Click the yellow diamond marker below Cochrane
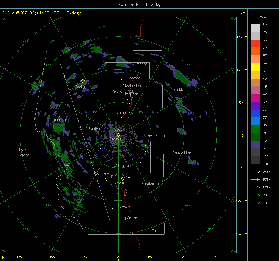This screenshot has width=279, height=261. pyautogui.click(x=106, y=179)
